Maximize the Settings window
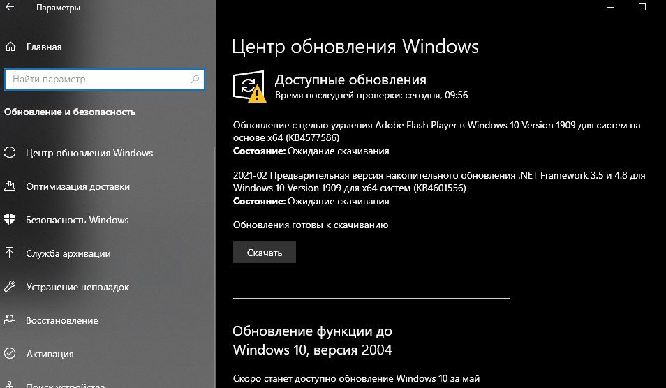This screenshot has height=388, width=666. click(642, 7)
